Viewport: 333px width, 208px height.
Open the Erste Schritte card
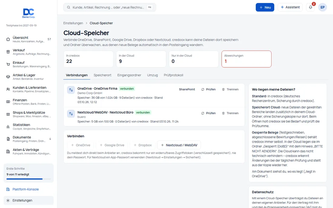[28, 173]
